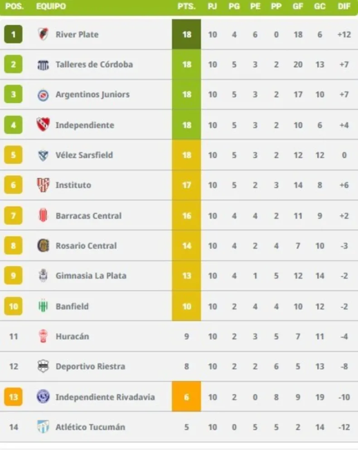Viewport: 358px width, 450px height.
Task: Open the Huracán team name link
Action: tap(72, 336)
